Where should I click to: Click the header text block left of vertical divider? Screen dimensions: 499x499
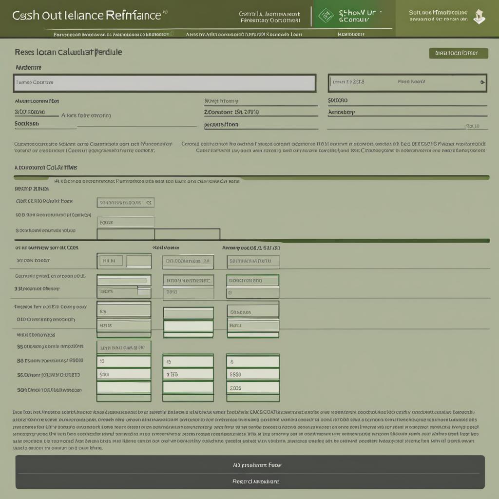pos(269,17)
